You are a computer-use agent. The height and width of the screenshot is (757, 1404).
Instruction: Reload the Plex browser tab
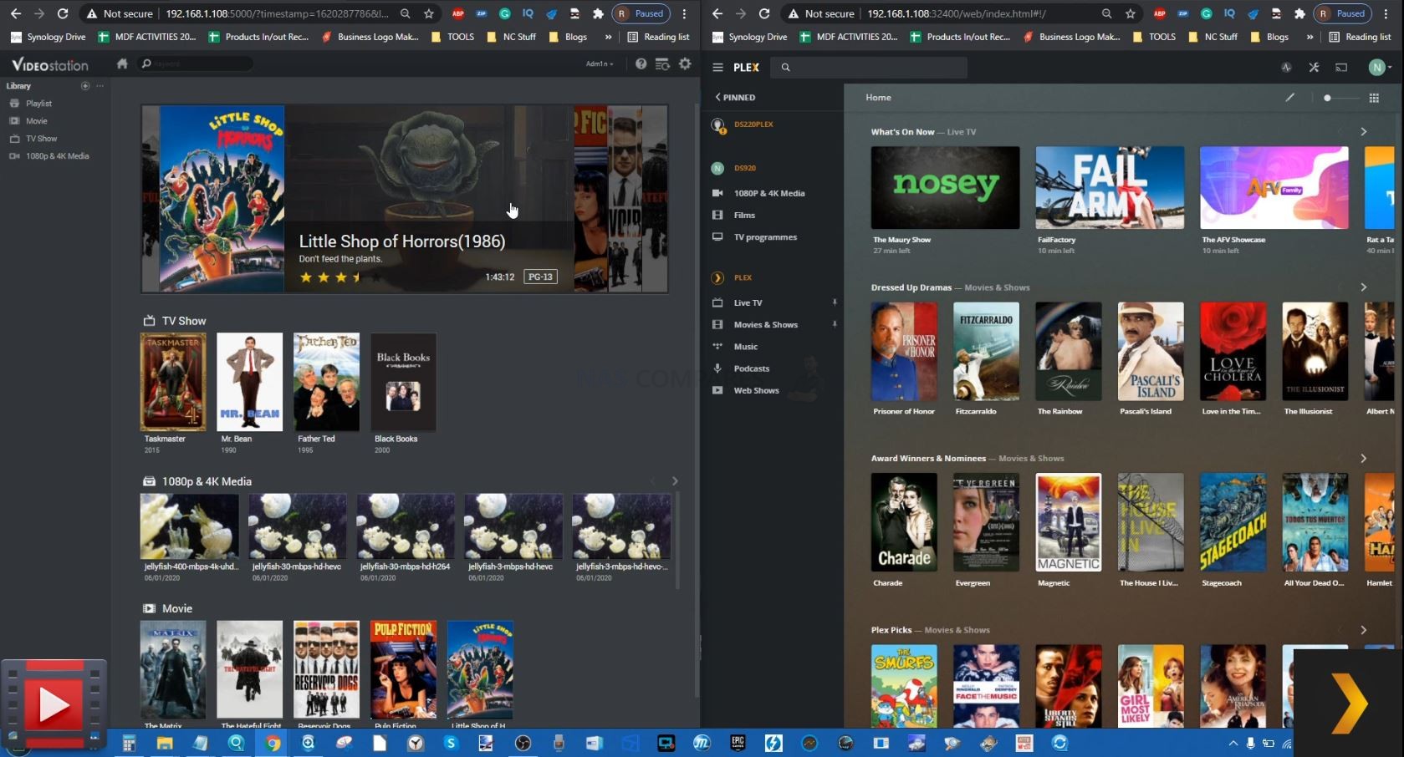tap(764, 13)
